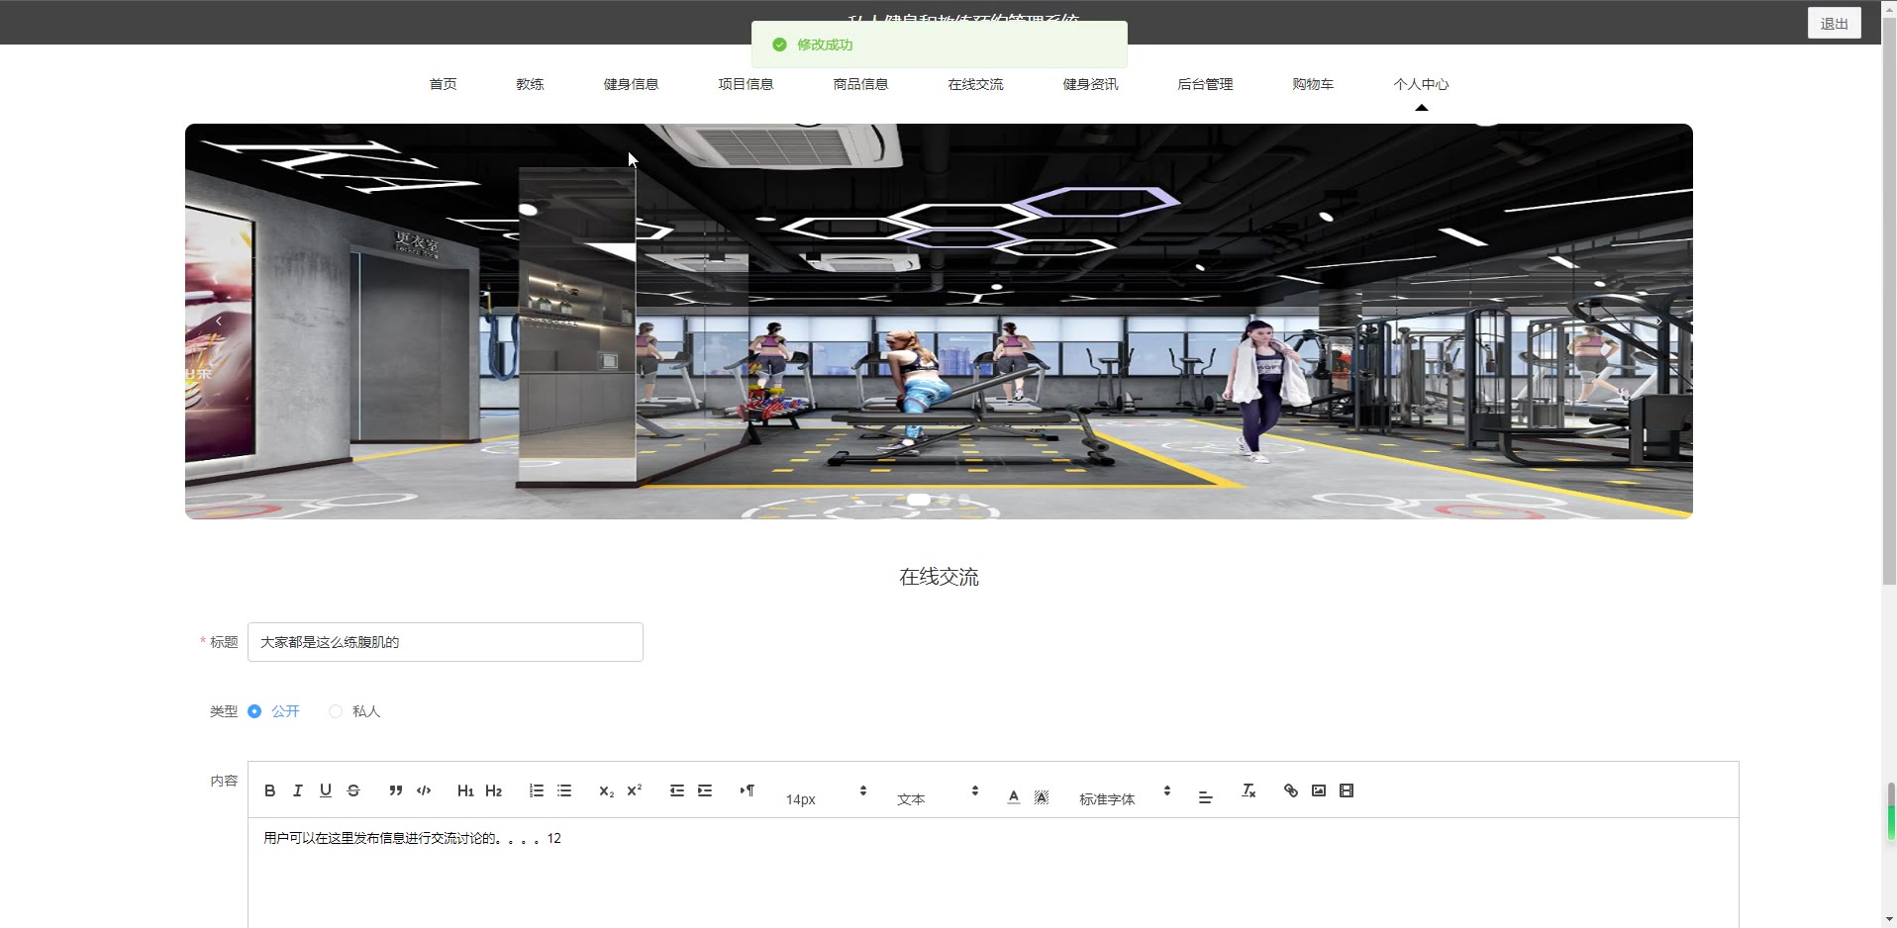Image resolution: width=1897 pixels, height=928 pixels.
Task: Apply strikethrough formatting
Action: click(x=353, y=790)
